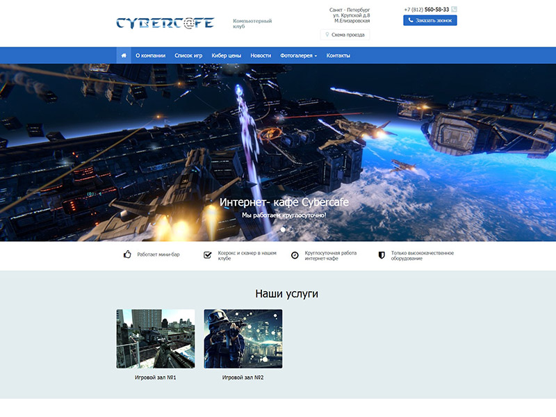Click the home icon in navigation bar
The width and height of the screenshot is (556, 417).
(124, 56)
